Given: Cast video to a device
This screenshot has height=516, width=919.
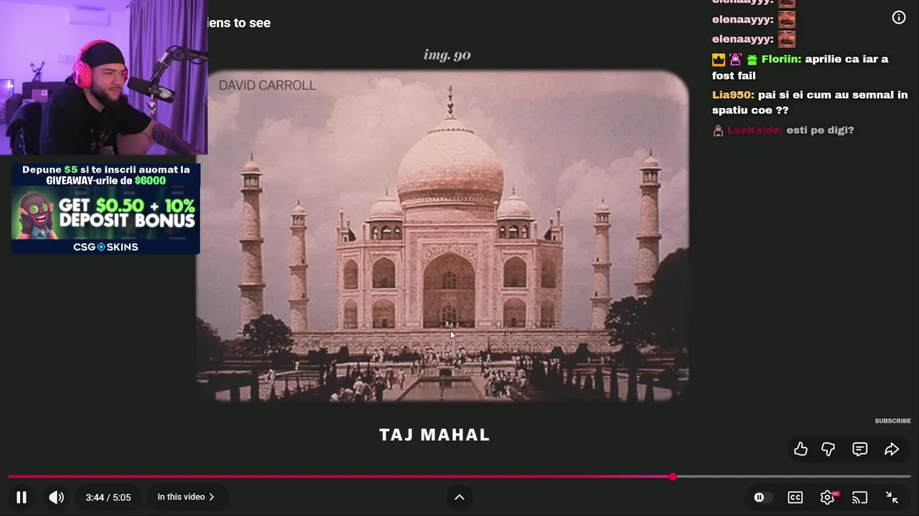Looking at the screenshot, I should pyautogui.click(x=859, y=497).
